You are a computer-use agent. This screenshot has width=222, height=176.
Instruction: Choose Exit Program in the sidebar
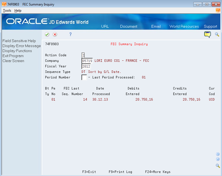click(x=13, y=56)
